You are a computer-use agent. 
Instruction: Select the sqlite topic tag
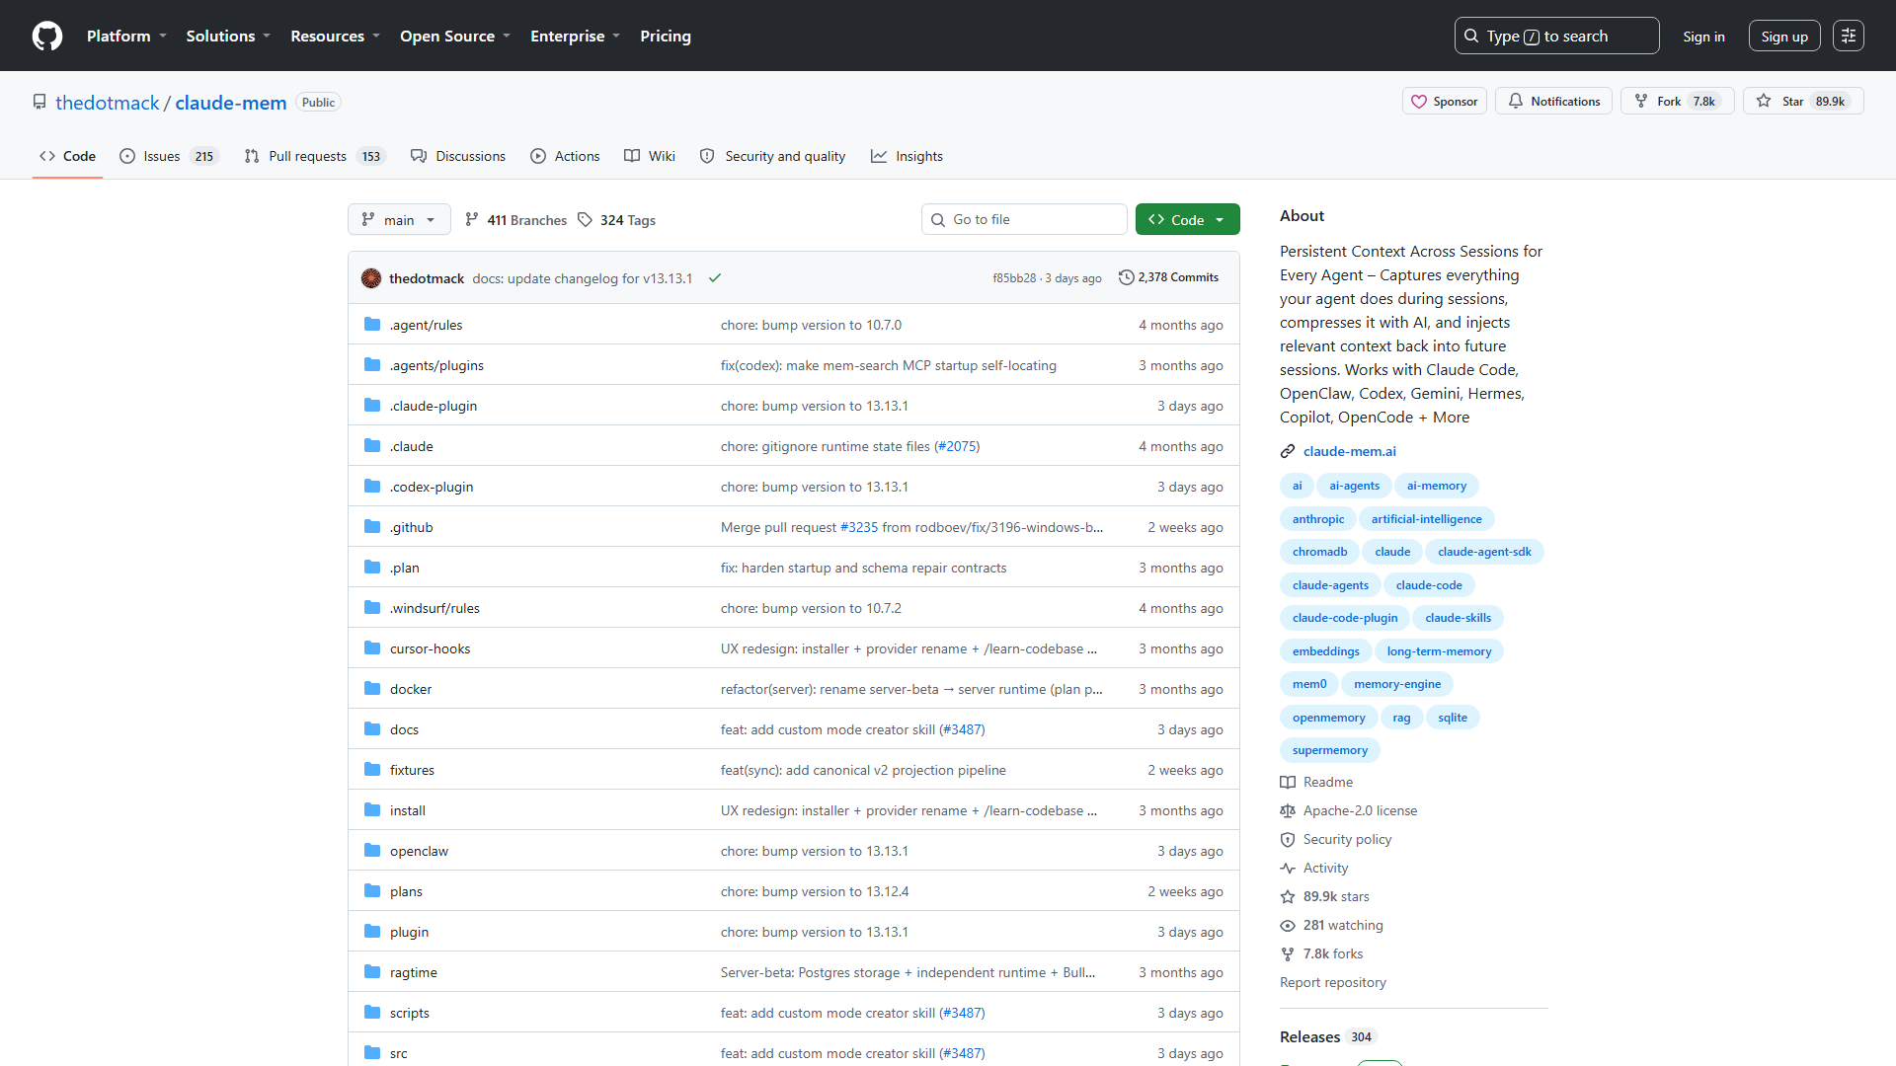[x=1452, y=718]
